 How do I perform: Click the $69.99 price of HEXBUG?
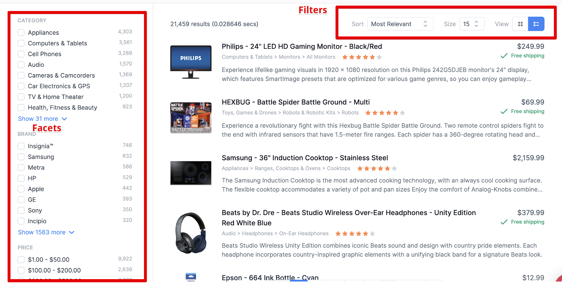[x=532, y=102]
